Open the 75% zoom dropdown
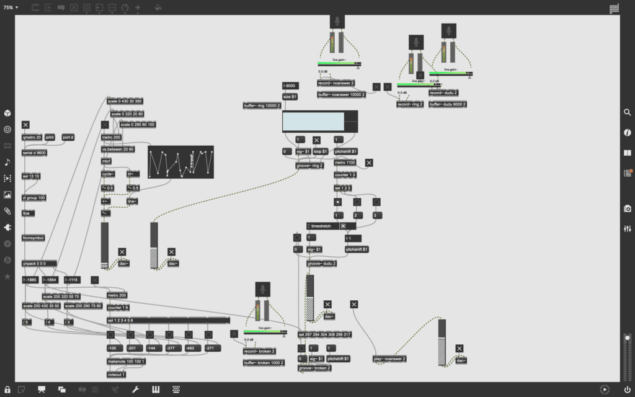This screenshot has height=397, width=635. tap(11, 7)
